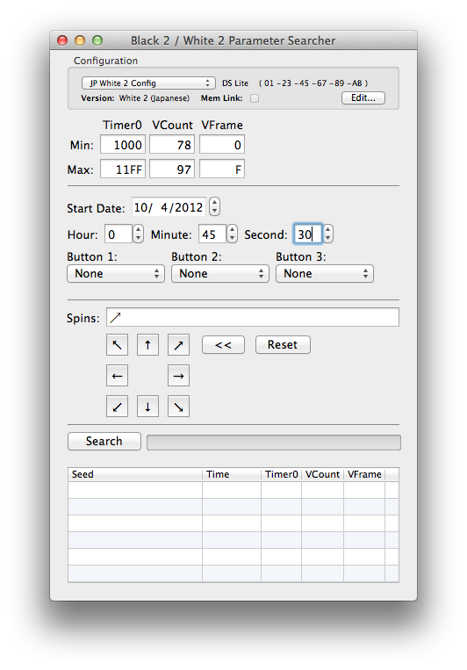Open the Button 2 dropdown

220,273
